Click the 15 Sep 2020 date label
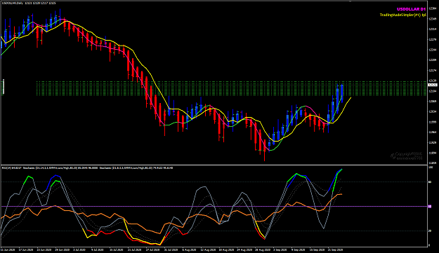 [x=317, y=249]
